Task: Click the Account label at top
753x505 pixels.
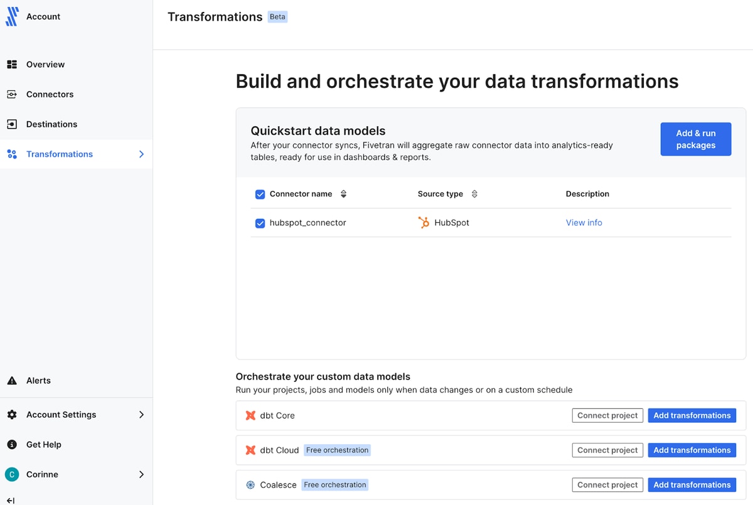Action: 43,17
